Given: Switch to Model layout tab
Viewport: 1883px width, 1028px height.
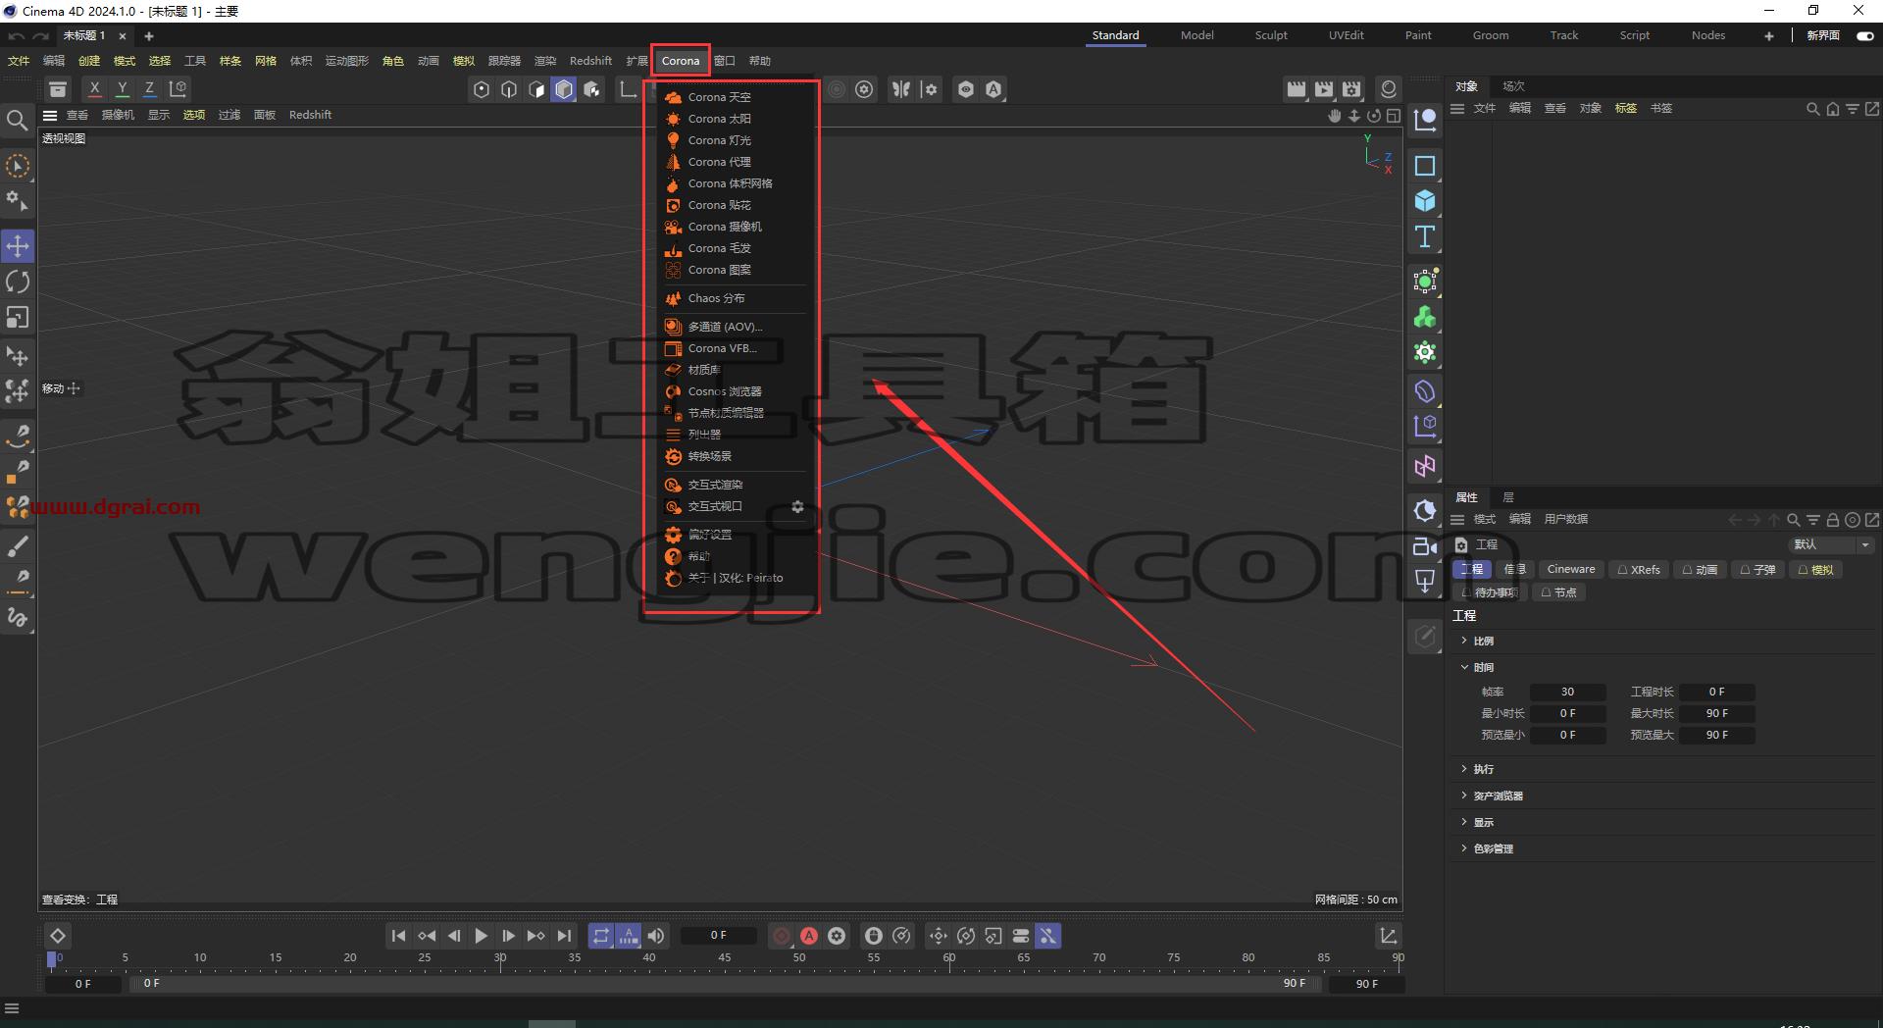Looking at the screenshot, I should pos(1196,35).
